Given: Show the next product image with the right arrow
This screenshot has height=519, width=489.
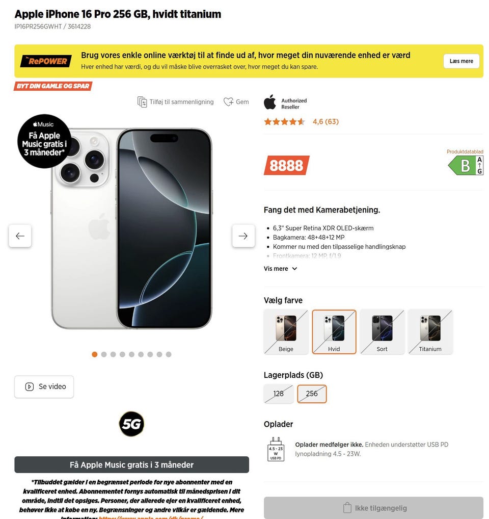Looking at the screenshot, I should (x=243, y=236).
